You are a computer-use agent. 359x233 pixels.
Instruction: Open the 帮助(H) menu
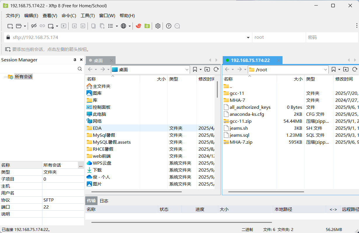coord(127,16)
